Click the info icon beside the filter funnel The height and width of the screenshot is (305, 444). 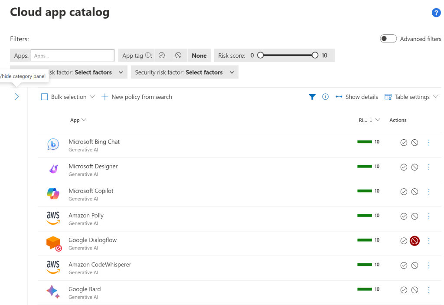[325, 97]
